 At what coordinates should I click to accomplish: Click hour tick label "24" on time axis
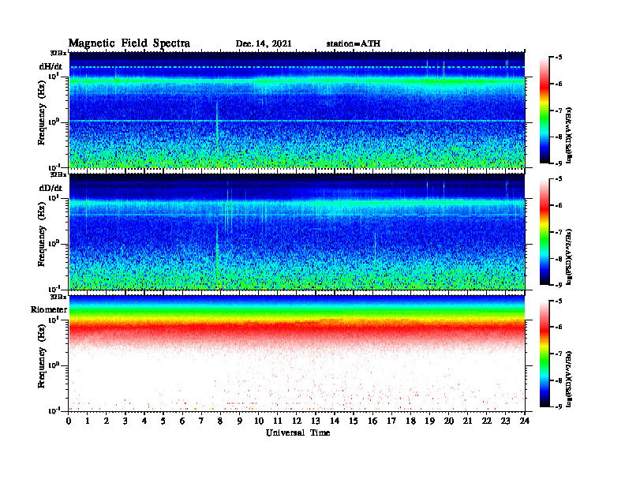coord(525,421)
